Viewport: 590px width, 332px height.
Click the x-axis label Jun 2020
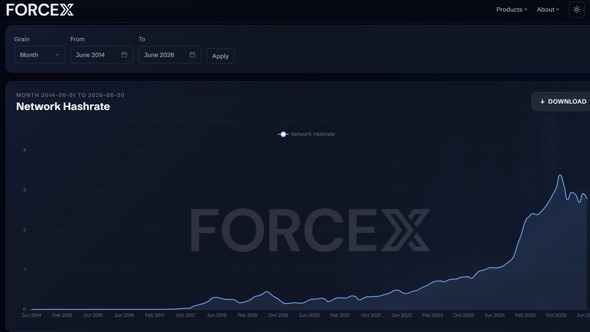pos(309,315)
